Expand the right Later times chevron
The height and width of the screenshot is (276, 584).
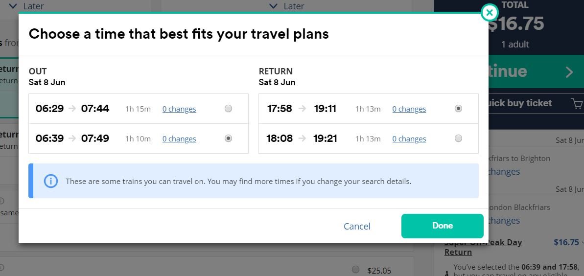274,6
